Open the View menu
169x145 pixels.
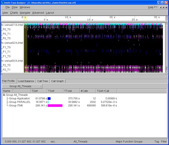tap(5, 13)
